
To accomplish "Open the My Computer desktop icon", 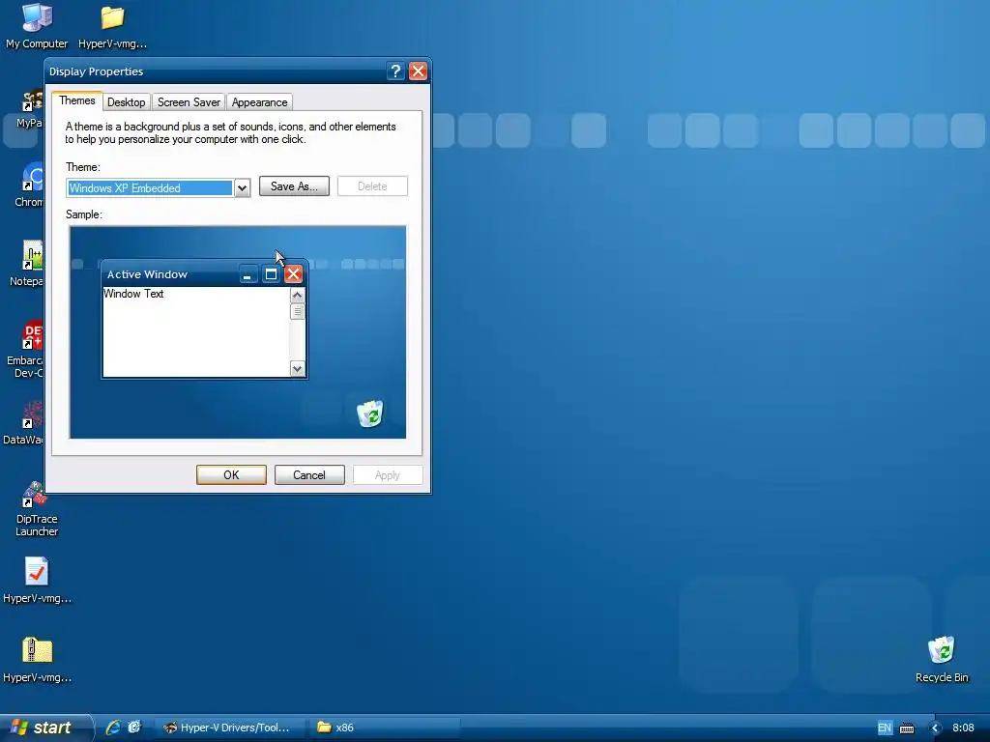I will coord(37,25).
